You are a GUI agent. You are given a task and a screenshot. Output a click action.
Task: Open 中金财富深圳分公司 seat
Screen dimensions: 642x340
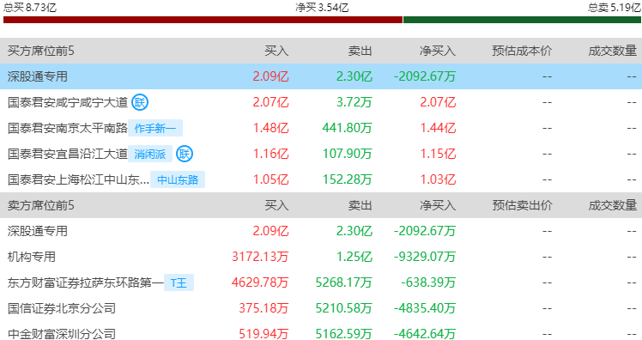pyautogui.click(x=62, y=334)
